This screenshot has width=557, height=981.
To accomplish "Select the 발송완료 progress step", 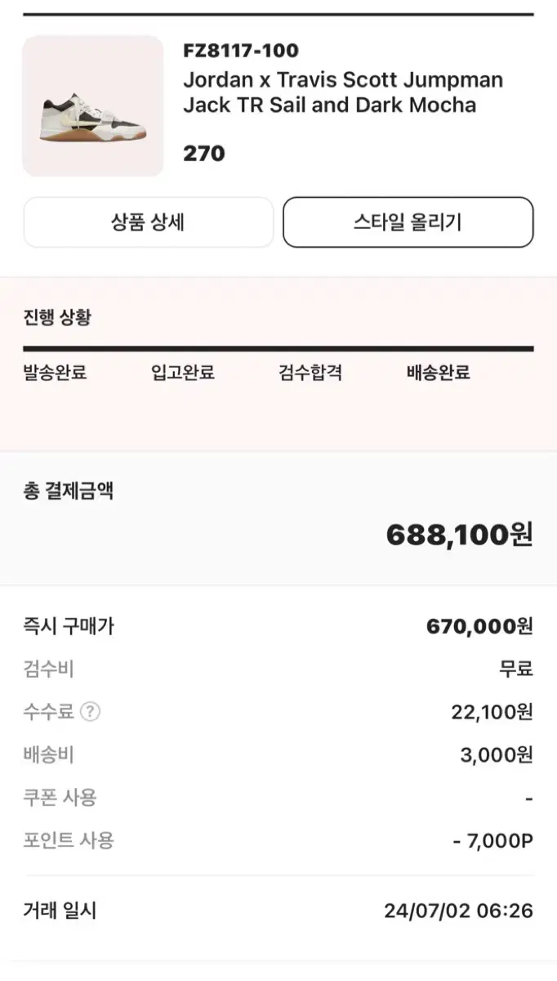I will tap(55, 373).
